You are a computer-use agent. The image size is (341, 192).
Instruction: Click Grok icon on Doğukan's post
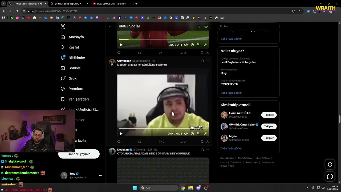203,150
